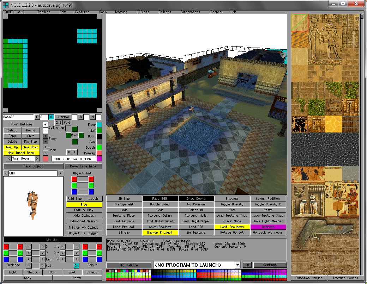367x284 pixels.
Task: Increase green Ambience value
Action: coord(20,253)
